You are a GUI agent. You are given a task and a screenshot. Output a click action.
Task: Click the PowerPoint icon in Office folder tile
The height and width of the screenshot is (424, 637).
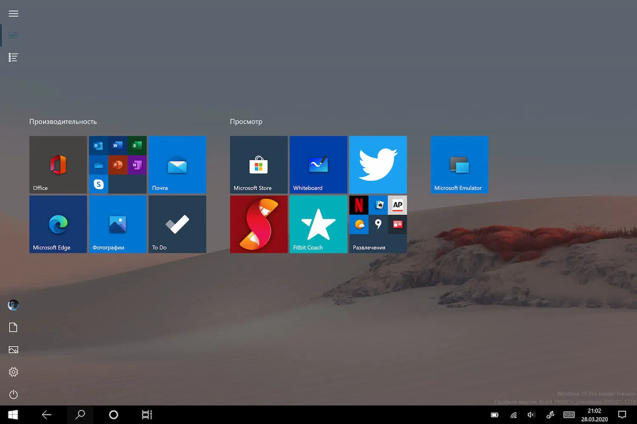[118, 165]
